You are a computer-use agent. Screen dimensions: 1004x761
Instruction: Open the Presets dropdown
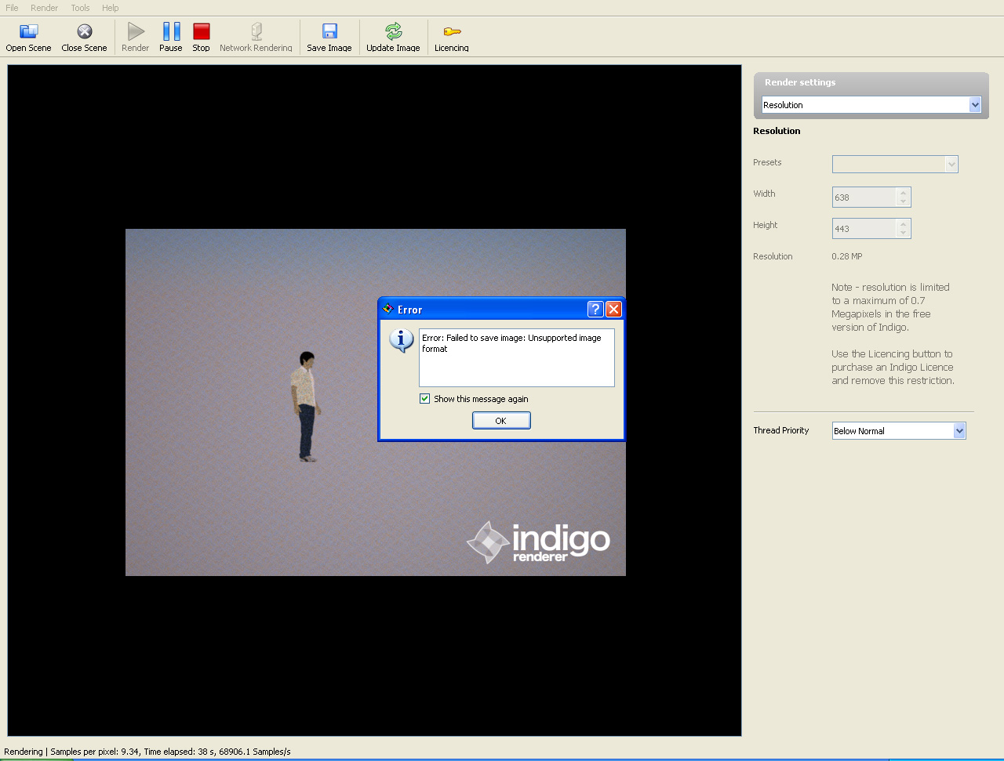point(951,164)
